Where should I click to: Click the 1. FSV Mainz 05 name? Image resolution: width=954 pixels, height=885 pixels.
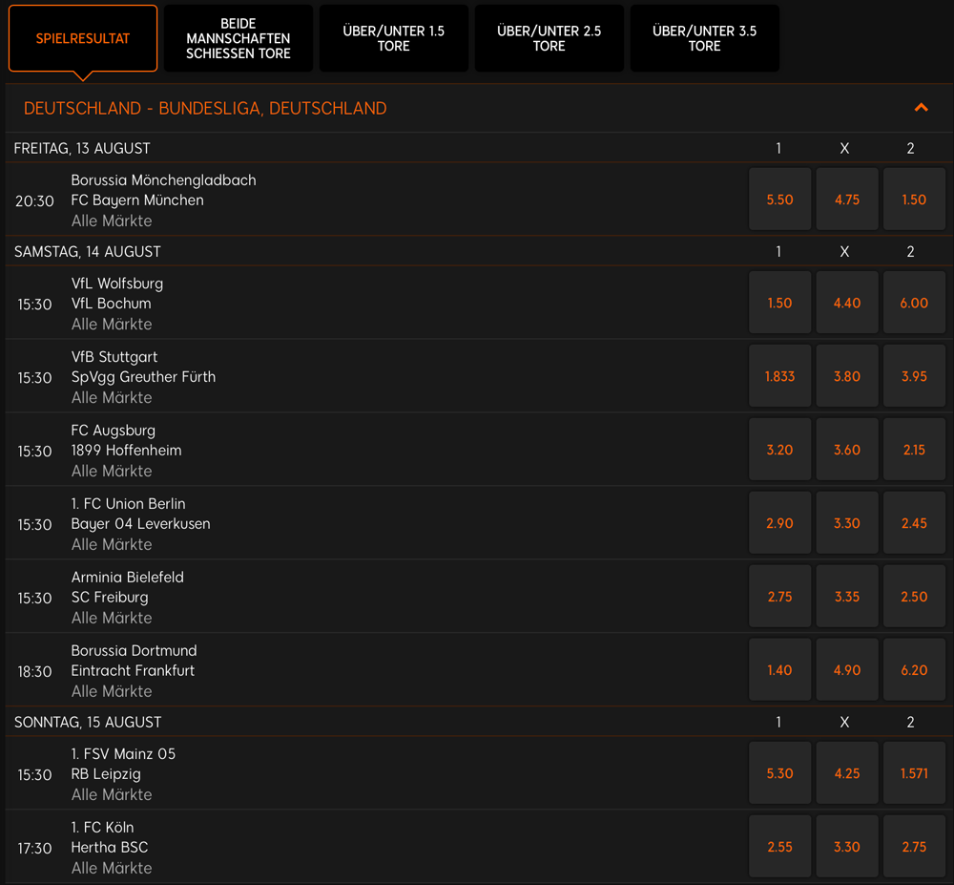click(x=123, y=754)
